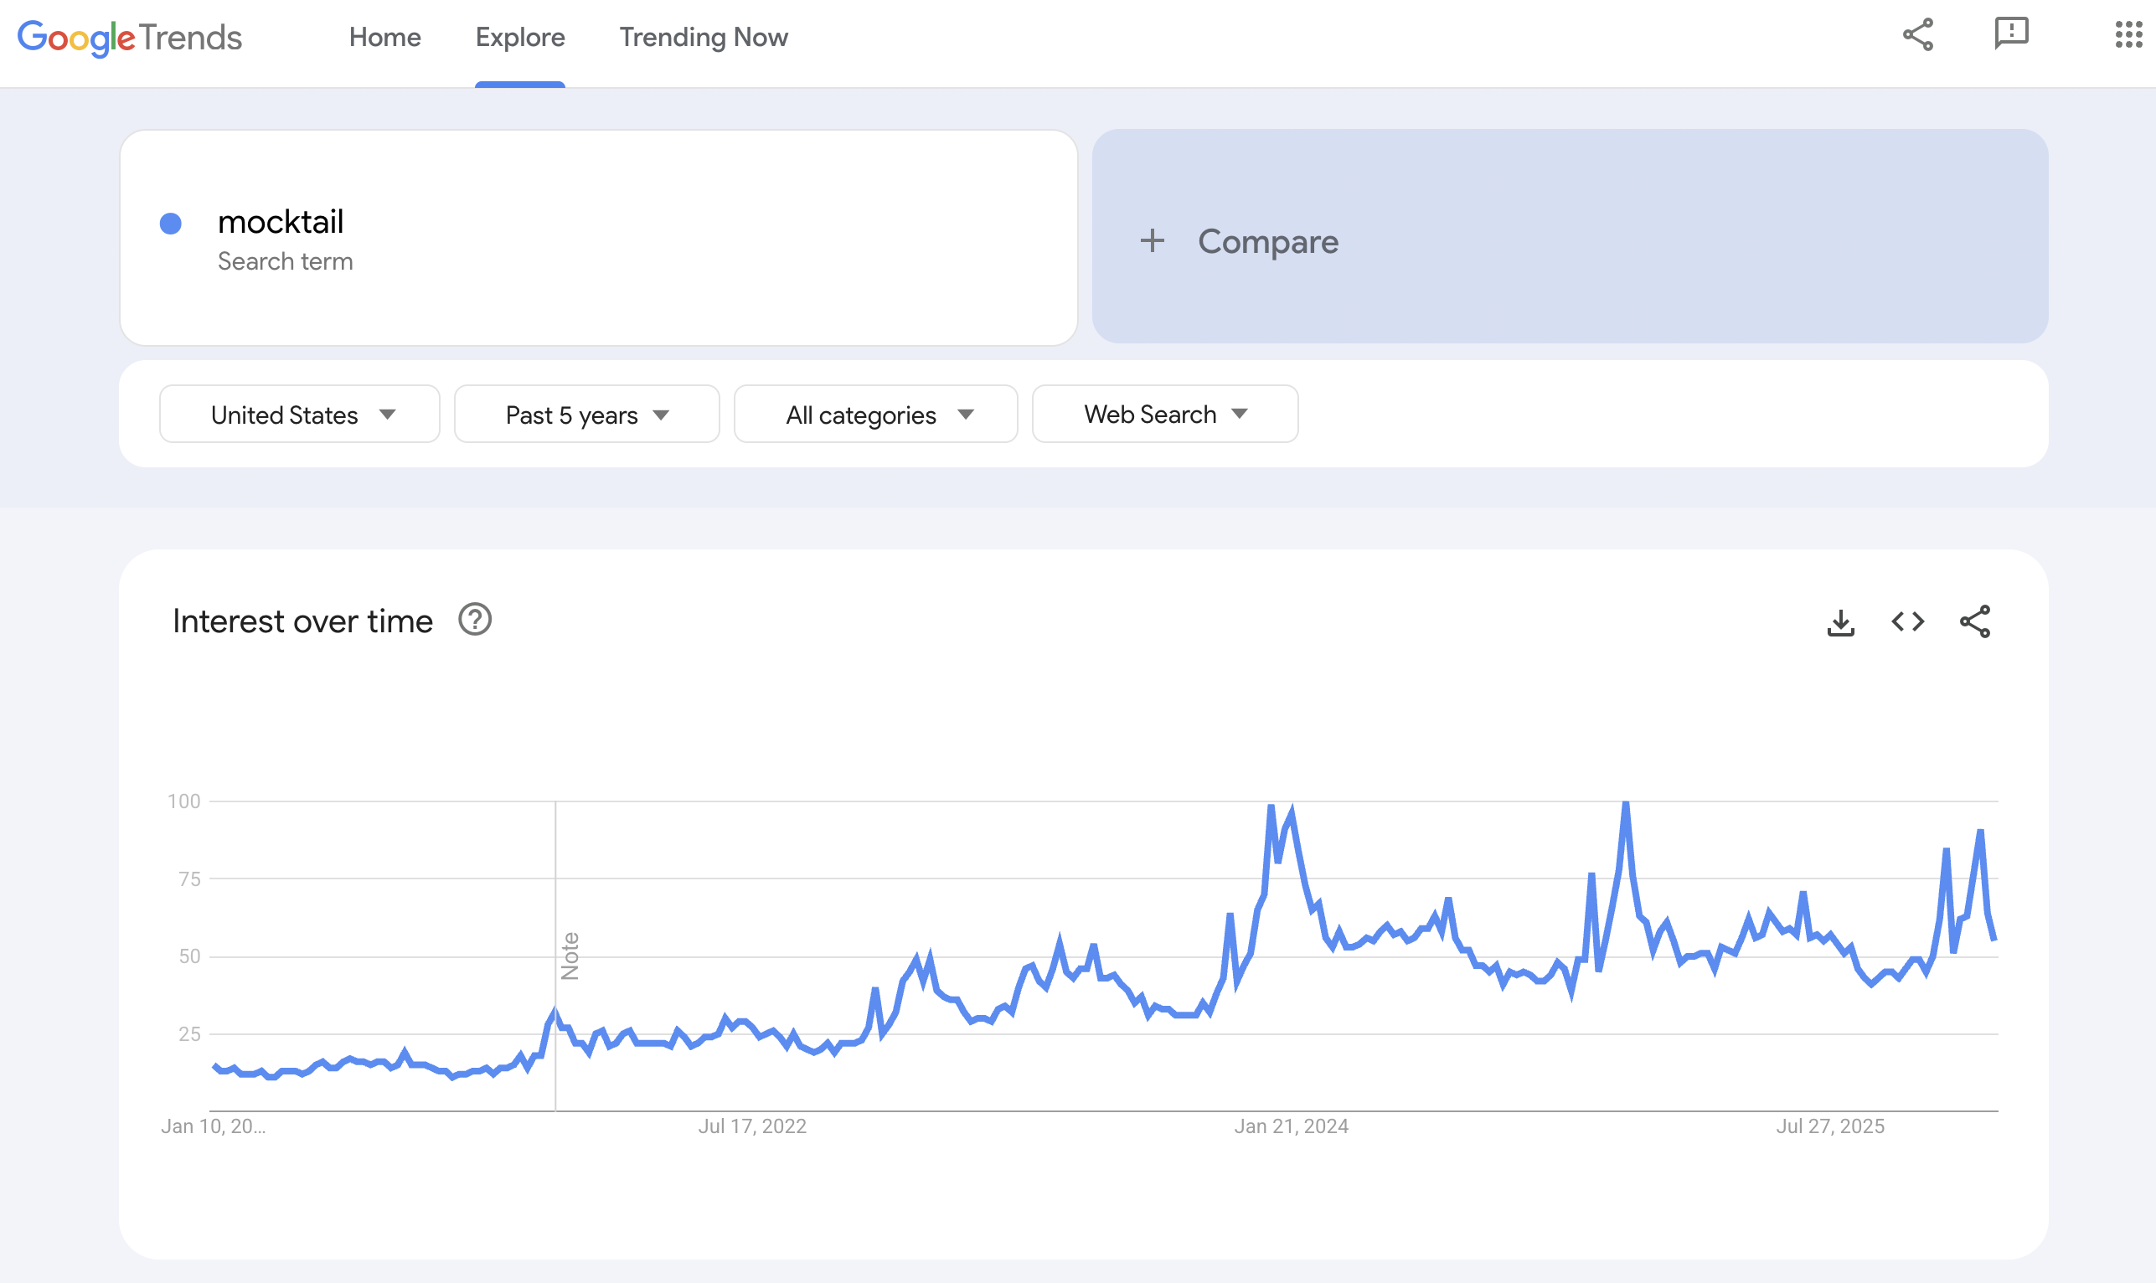Click the embed code icon on chart
Screen dimensions: 2156x1283
1907,621
